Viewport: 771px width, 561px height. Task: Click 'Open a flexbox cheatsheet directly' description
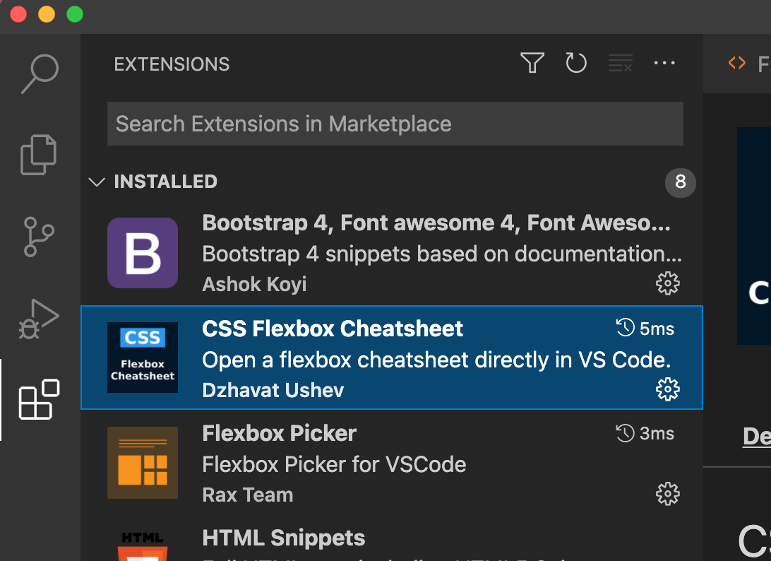(436, 360)
